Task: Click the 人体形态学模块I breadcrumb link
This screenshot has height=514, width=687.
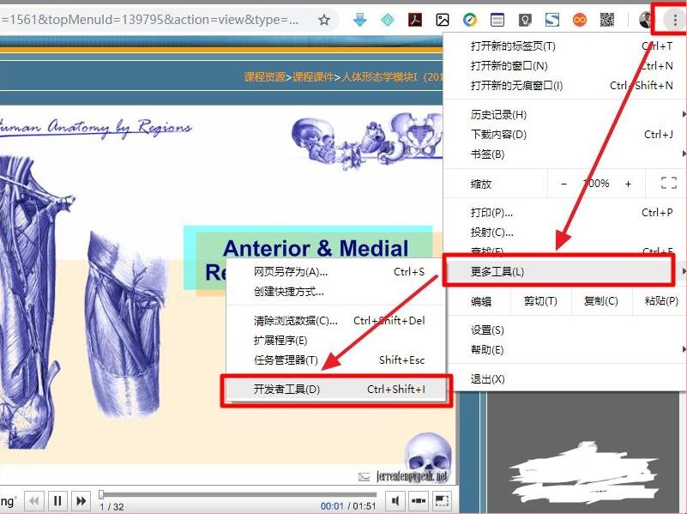Action: click(x=379, y=77)
